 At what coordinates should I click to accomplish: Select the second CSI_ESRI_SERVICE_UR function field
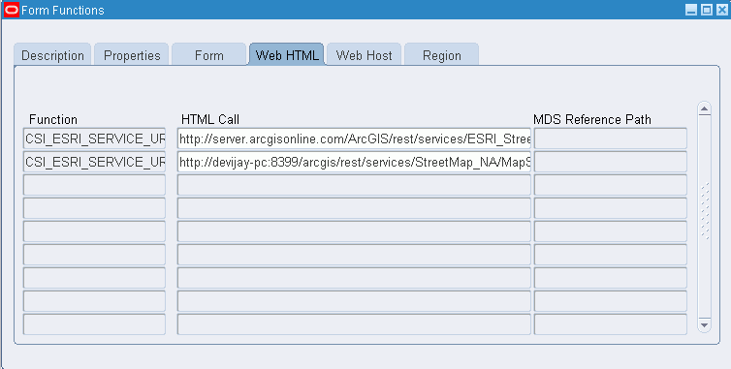[x=94, y=162]
